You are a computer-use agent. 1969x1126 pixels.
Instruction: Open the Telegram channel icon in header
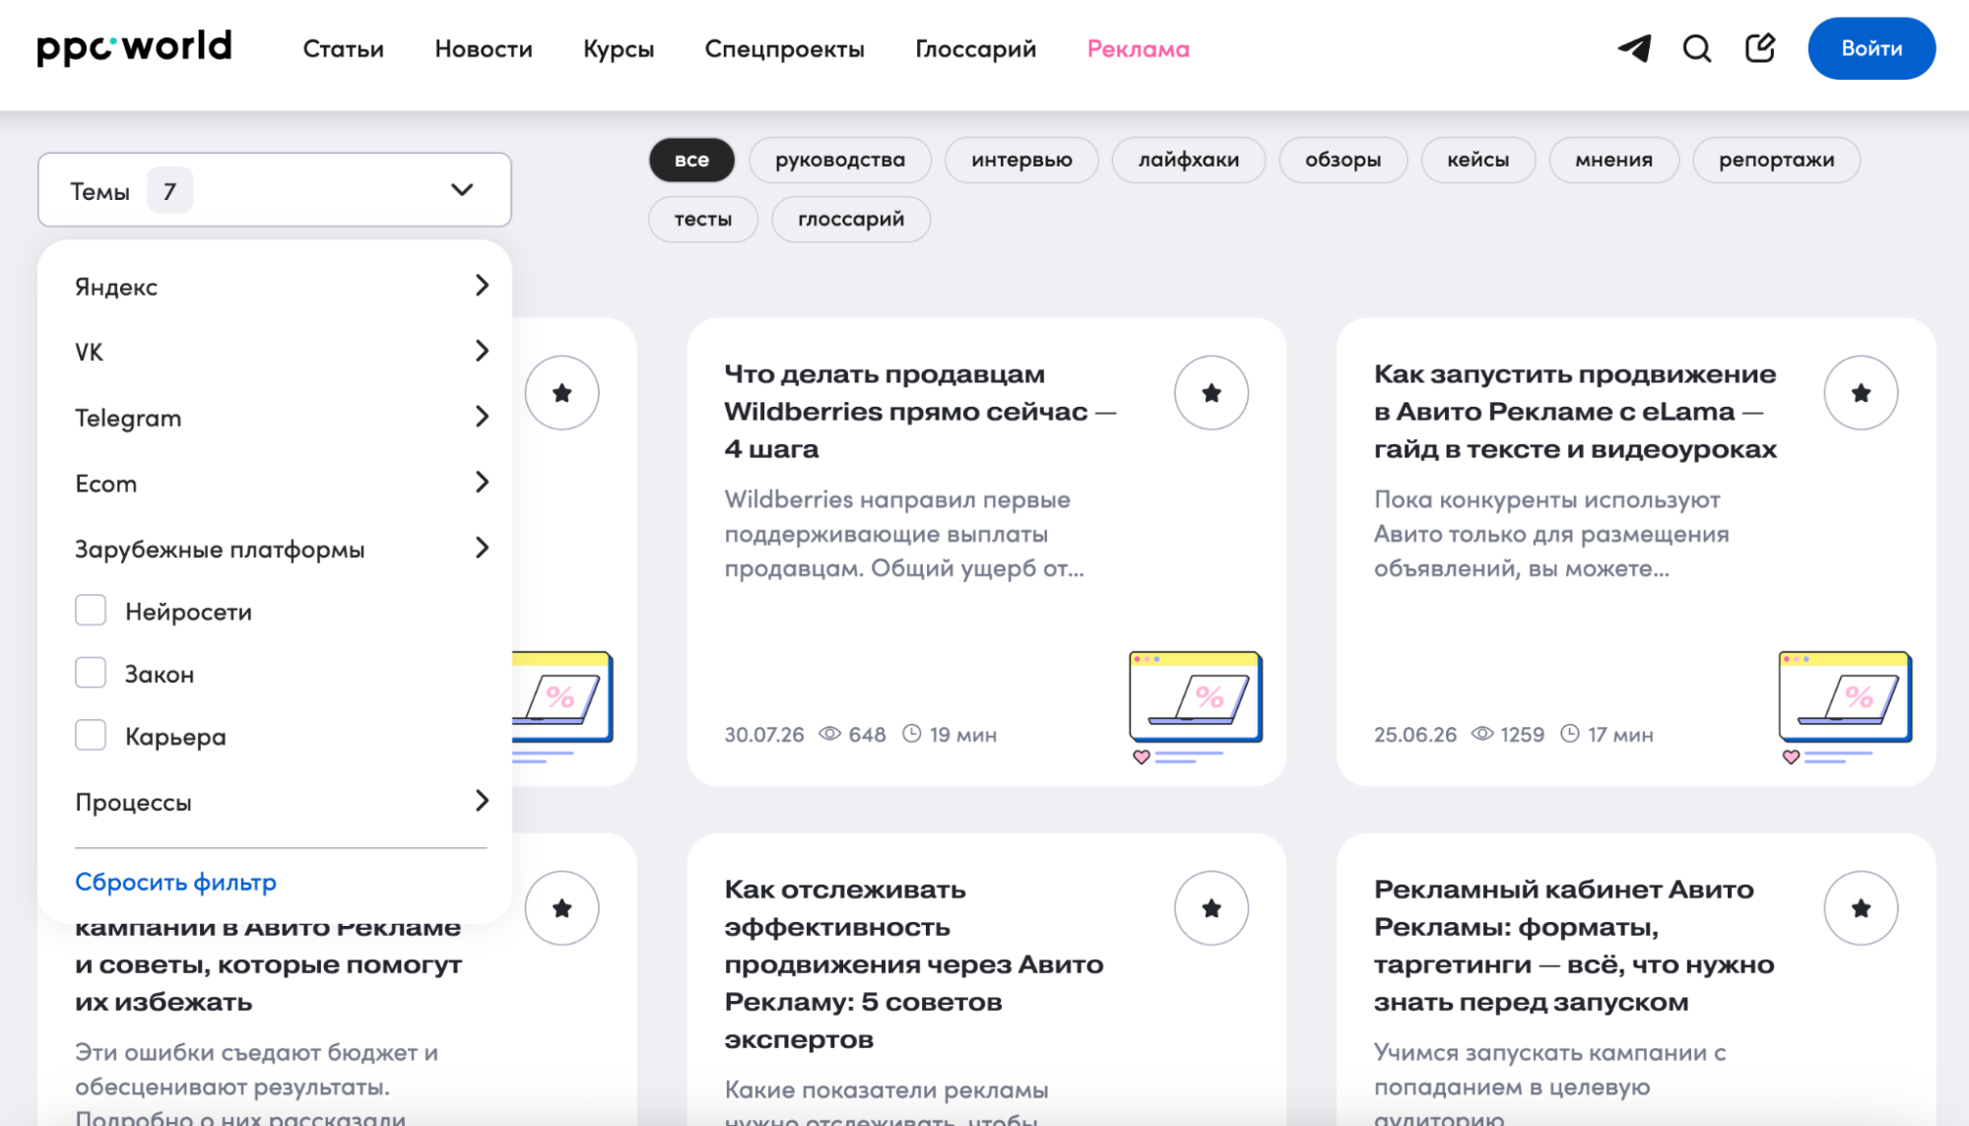[x=1634, y=48]
